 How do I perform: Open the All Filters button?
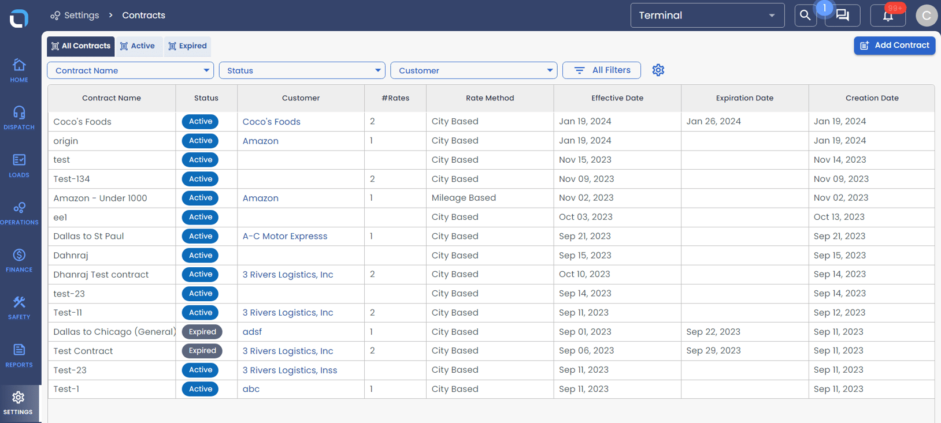pos(602,70)
